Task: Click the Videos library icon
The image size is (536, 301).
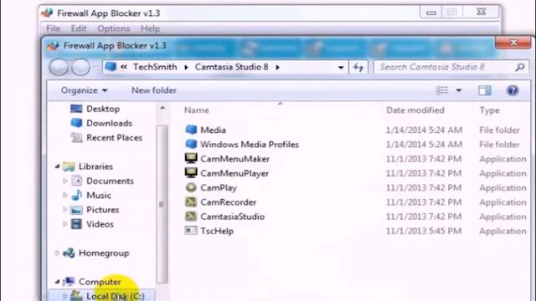Action: click(x=76, y=224)
